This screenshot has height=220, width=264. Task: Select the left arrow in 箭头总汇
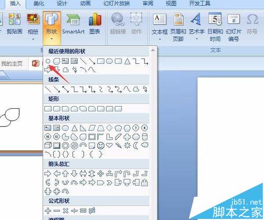(x=56, y=174)
